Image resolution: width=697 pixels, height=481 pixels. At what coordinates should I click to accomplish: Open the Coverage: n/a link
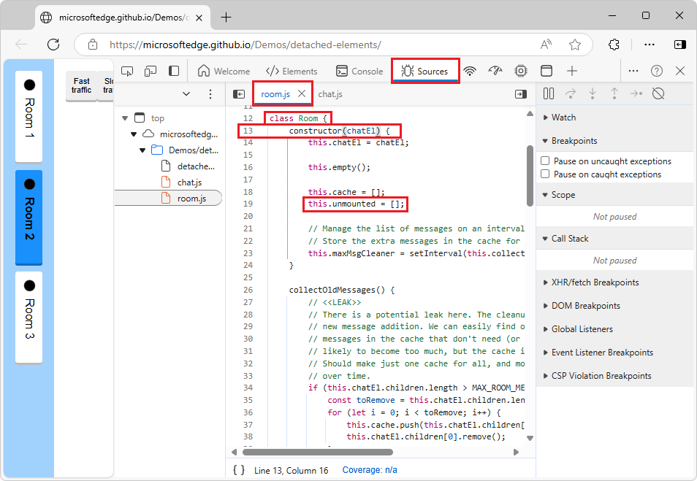click(369, 470)
